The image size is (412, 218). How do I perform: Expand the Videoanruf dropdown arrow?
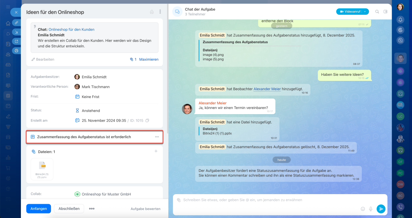click(365, 12)
